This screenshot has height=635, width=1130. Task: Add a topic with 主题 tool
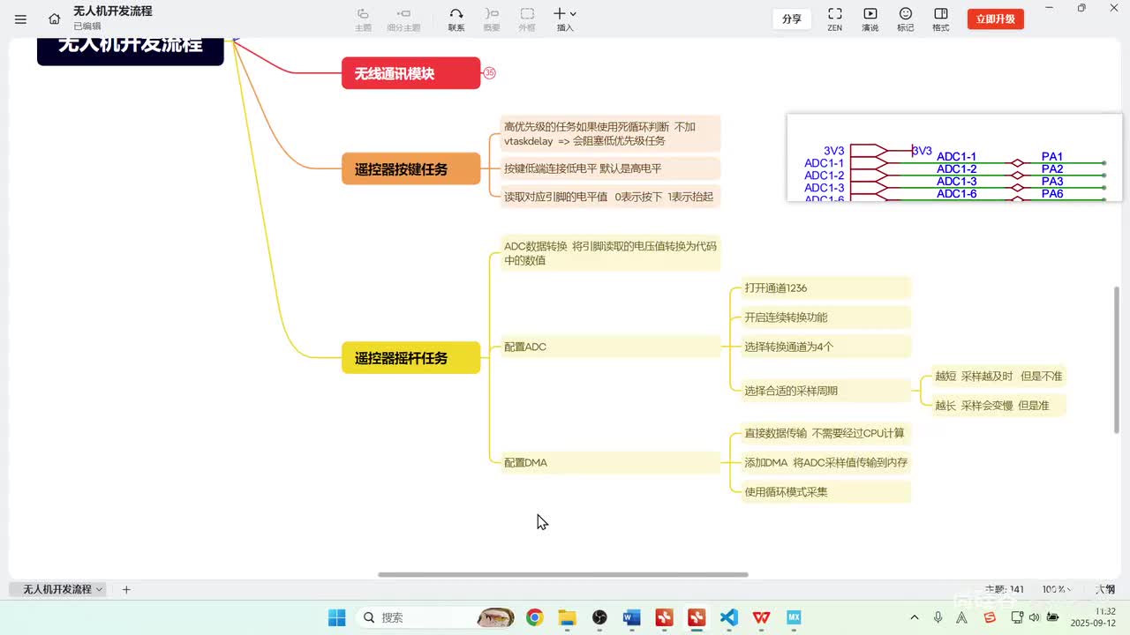[x=363, y=19]
